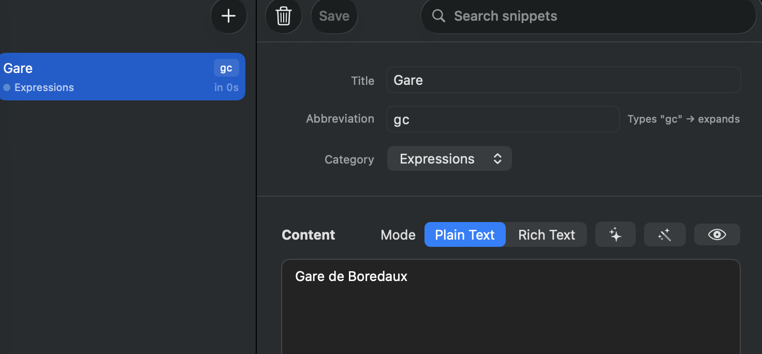Click the magic wand icon

[x=665, y=235]
